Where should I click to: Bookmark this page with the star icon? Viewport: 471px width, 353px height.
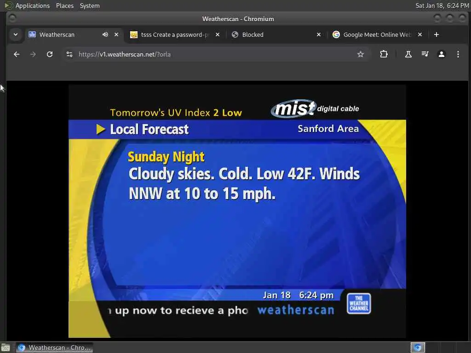point(361,54)
